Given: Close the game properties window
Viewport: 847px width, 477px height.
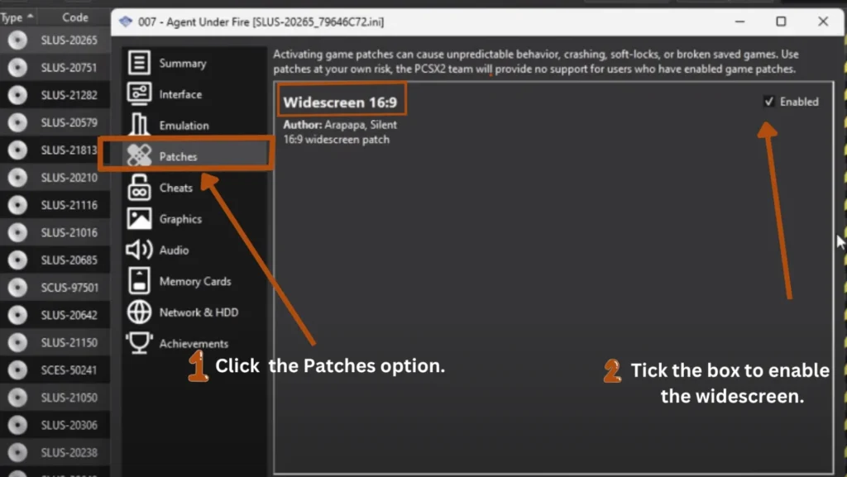Looking at the screenshot, I should (x=823, y=21).
